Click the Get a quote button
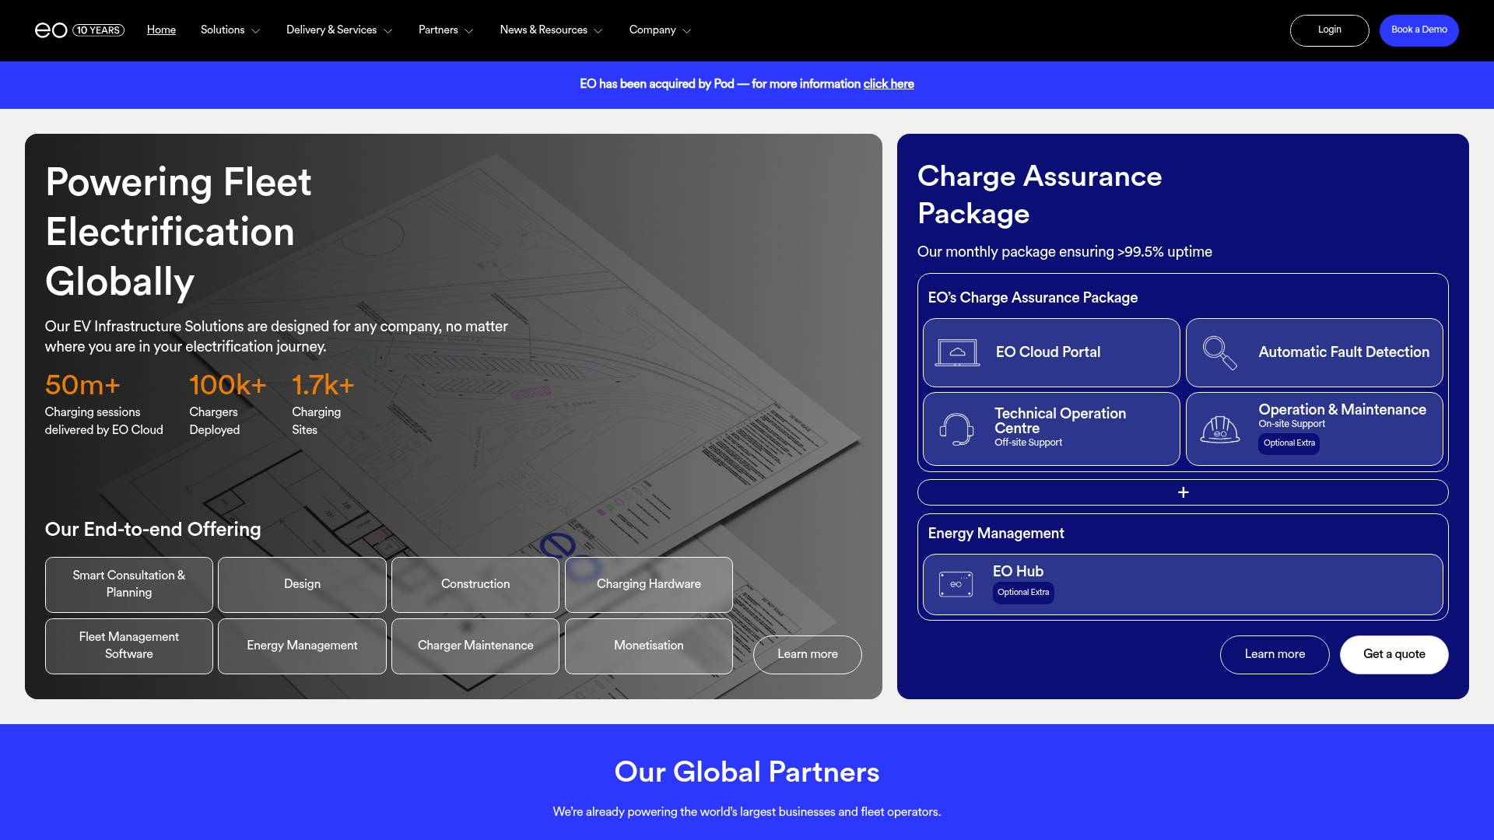Image resolution: width=1494 pixels, height=840 pixels. pos(1394,654)
